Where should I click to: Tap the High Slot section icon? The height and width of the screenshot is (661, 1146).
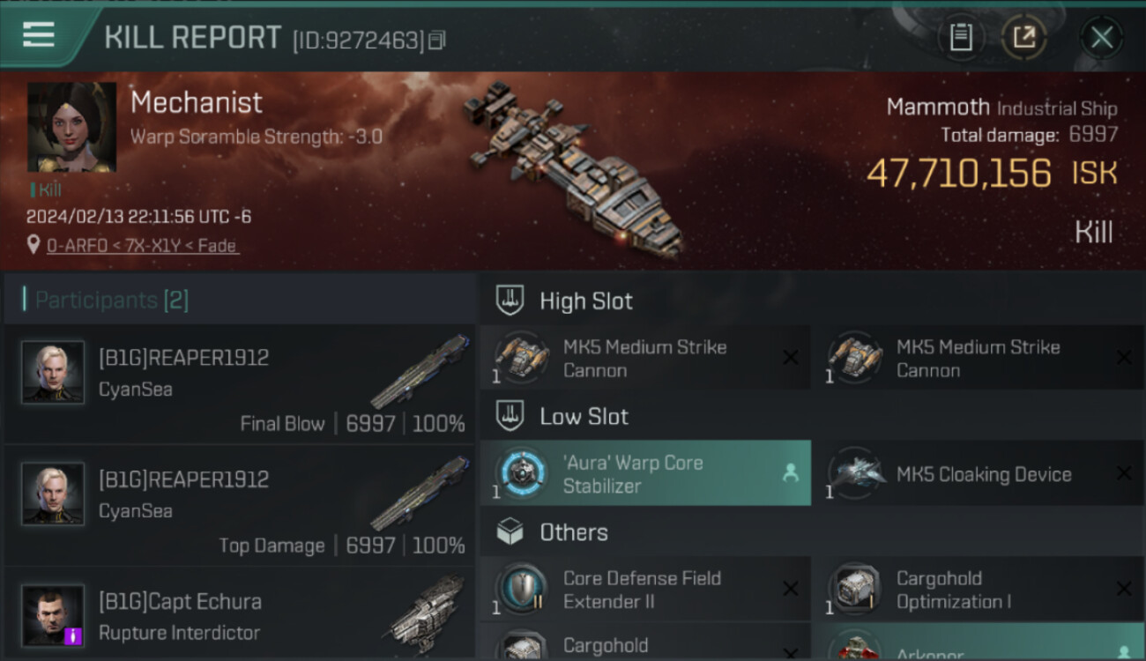click(510, 301)
